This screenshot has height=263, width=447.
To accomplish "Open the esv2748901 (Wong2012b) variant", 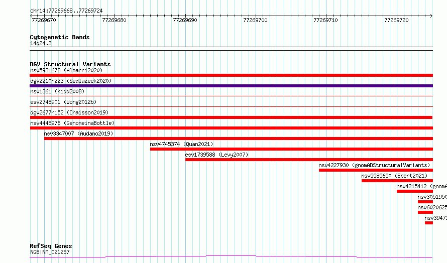I will [63, 102].
